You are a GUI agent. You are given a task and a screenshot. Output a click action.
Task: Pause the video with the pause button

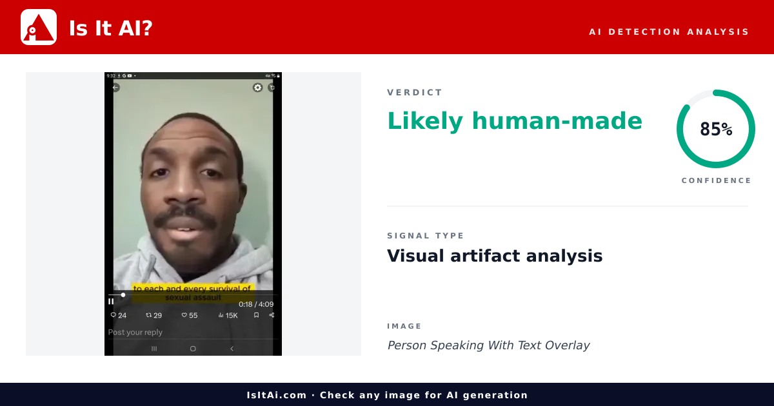[x=111, y=301]
